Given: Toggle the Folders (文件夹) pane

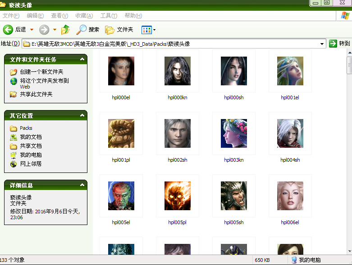Looking at the screenshot, I should [119, 30].
